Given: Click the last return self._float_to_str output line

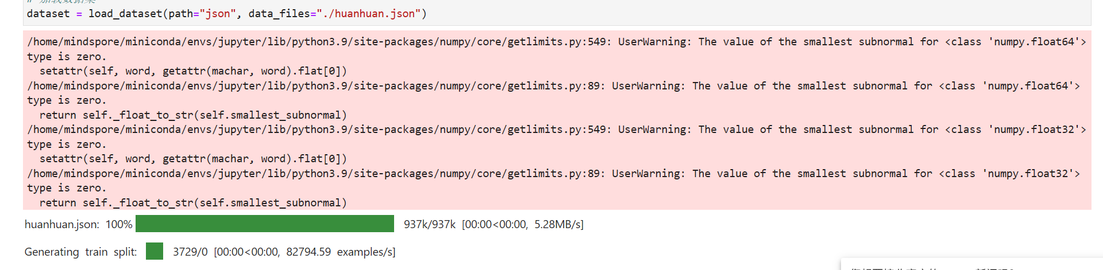Looking at the screenshot, I should (193, 203).
